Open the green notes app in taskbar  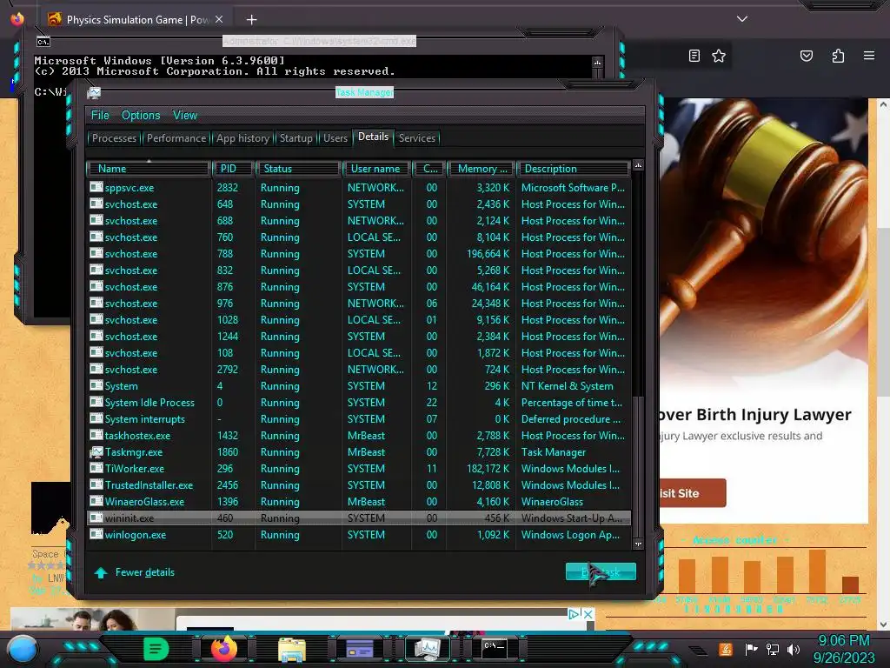[x=156, y=649]
